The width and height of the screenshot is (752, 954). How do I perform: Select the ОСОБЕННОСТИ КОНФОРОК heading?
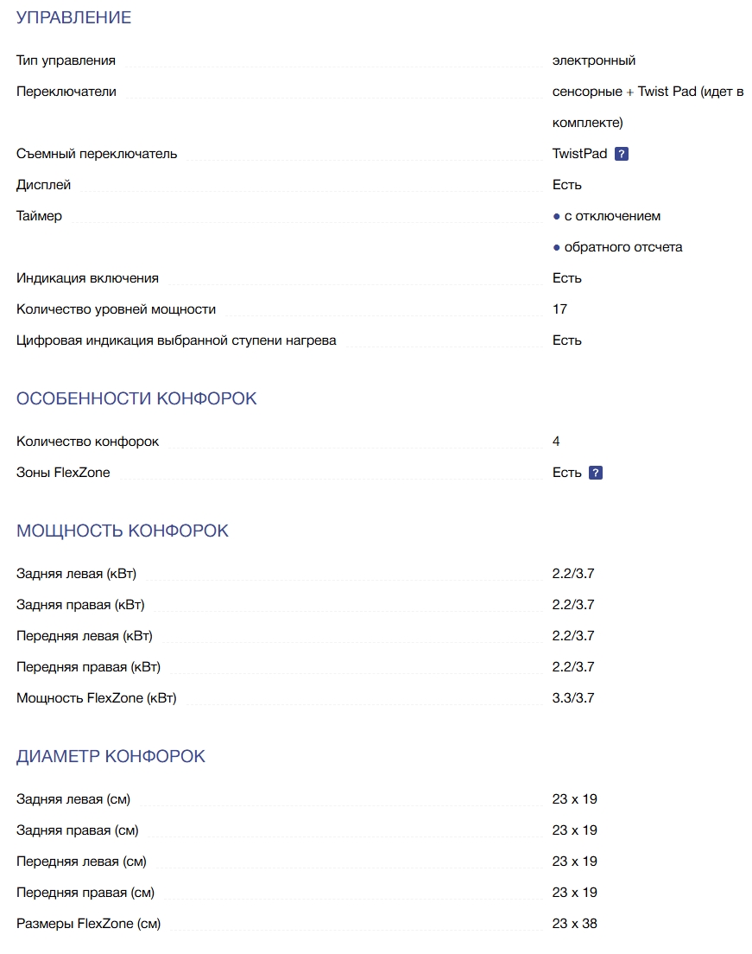(x=136, y=398)
